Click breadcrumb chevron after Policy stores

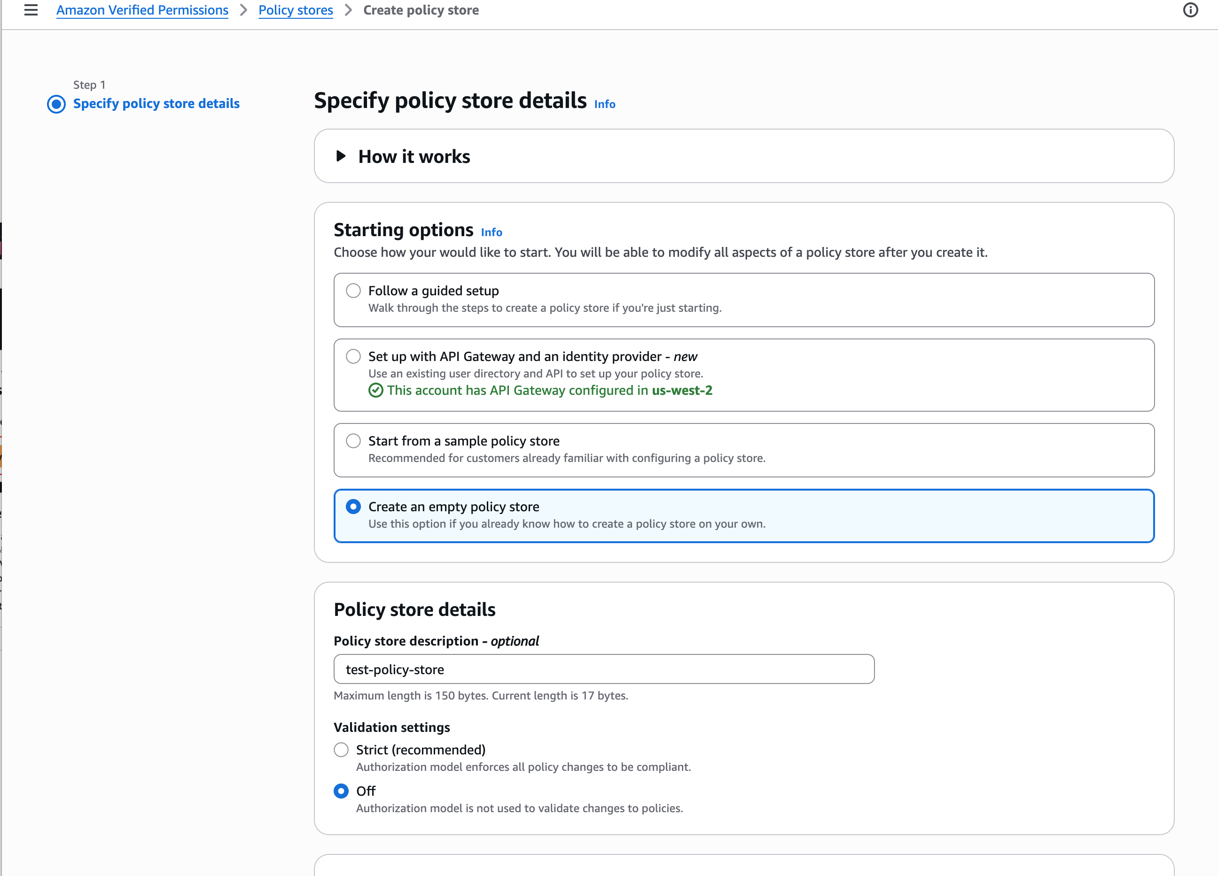coord(348,10)
